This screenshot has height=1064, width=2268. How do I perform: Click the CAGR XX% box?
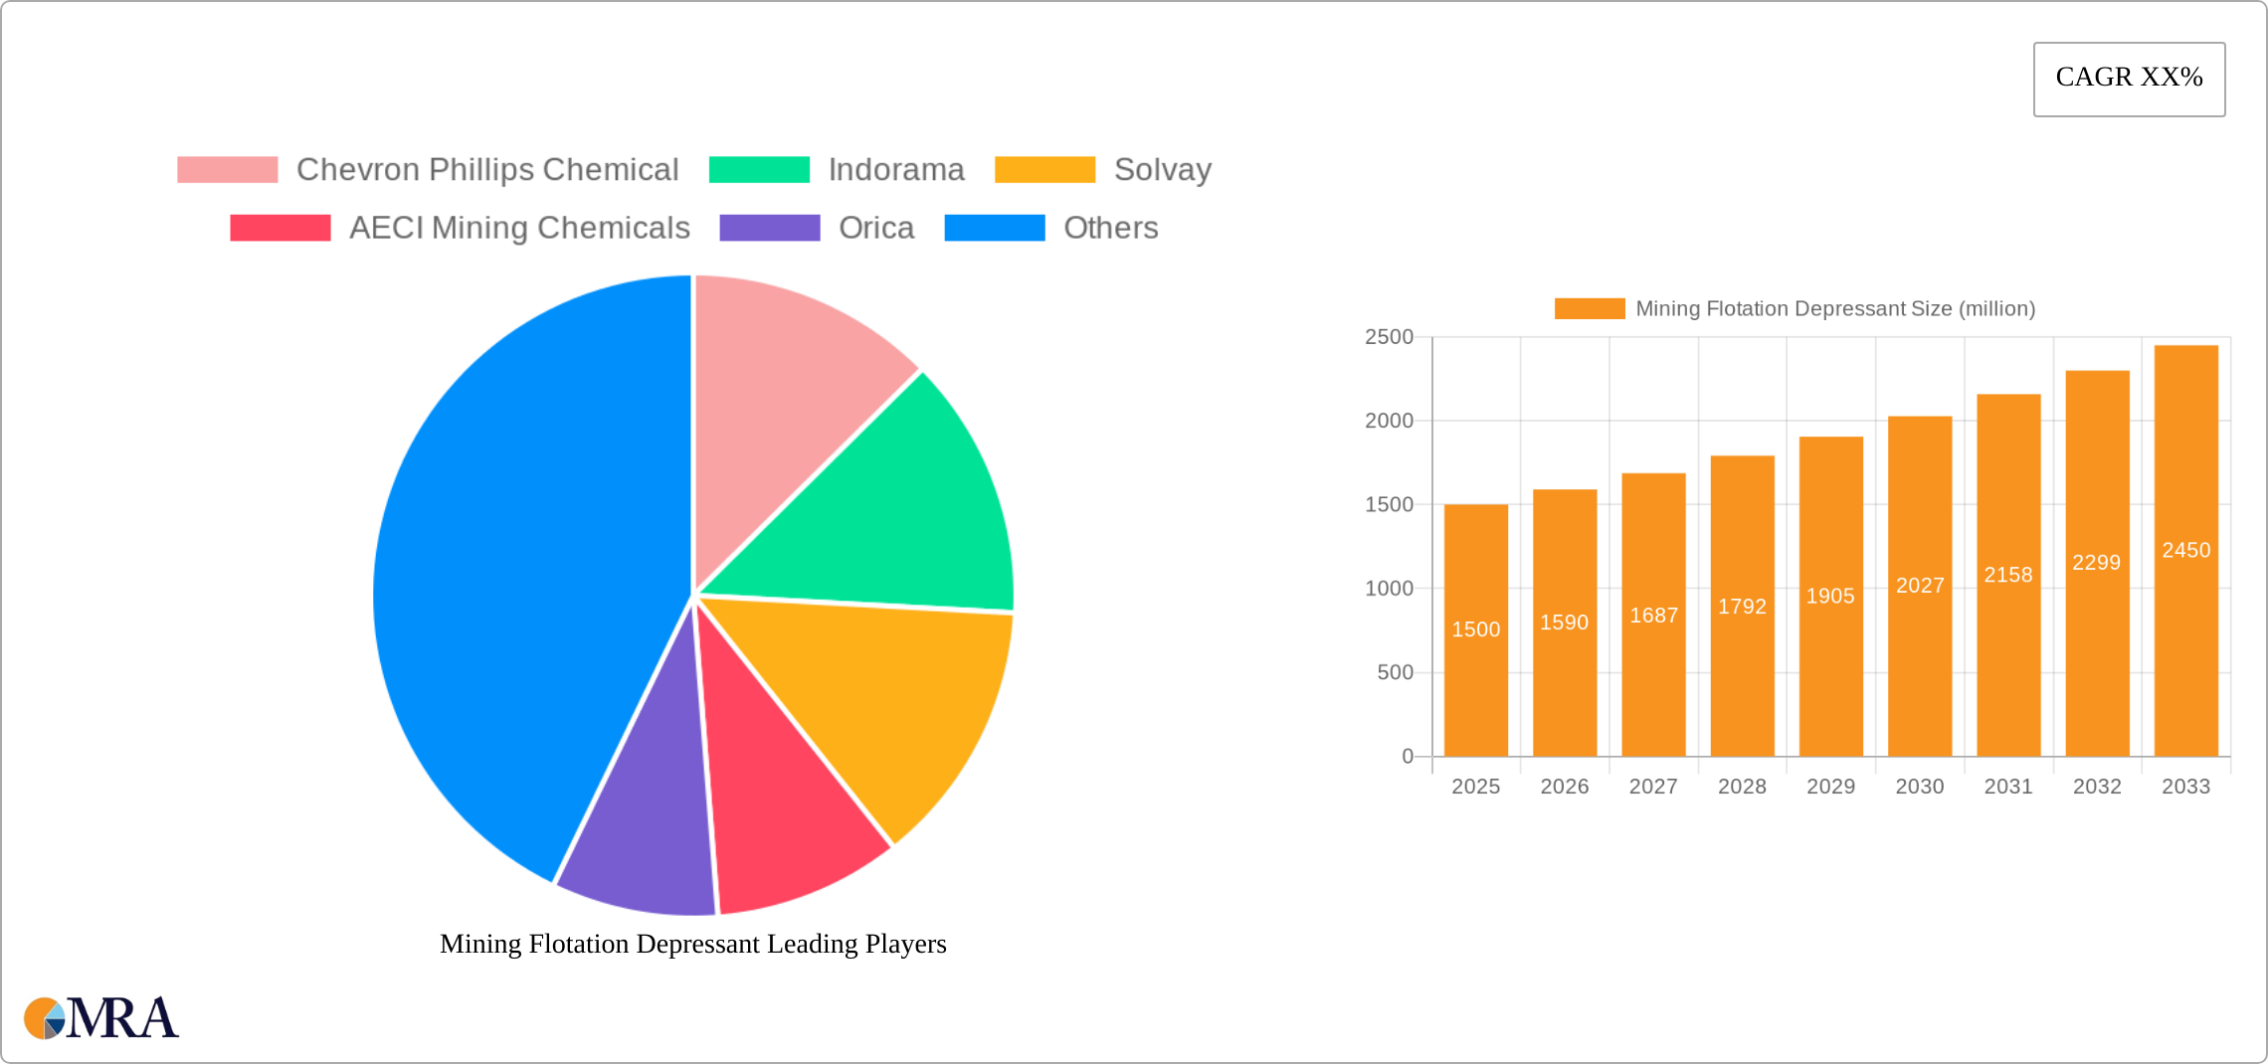[2129, 78]
